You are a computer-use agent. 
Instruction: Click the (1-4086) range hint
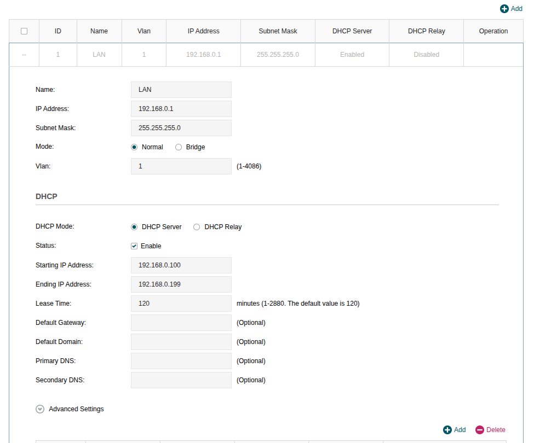(249, 166)
